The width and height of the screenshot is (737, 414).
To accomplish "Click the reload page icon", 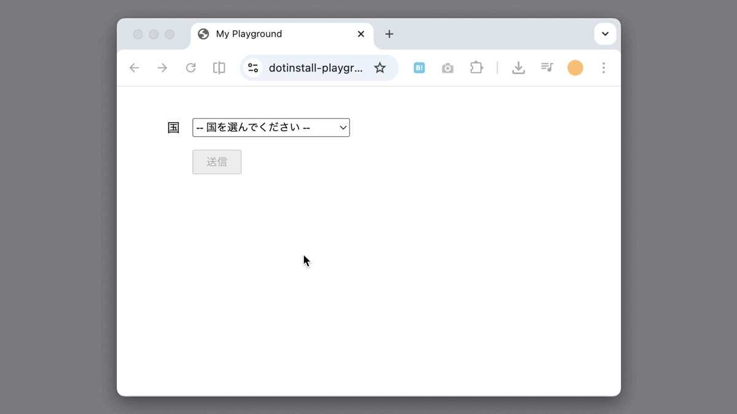I will pyautogui.click(x=190, y=67).
